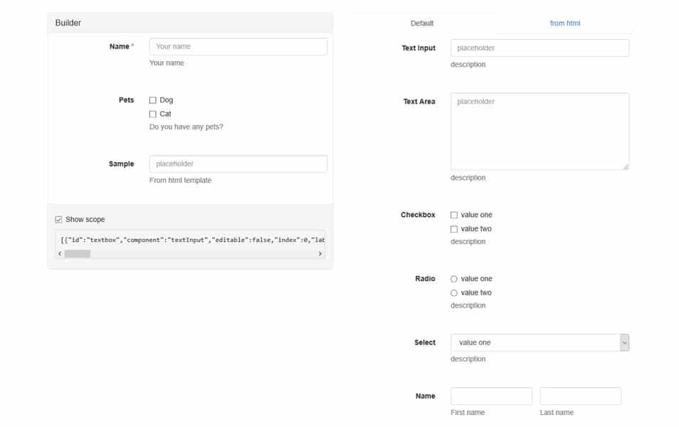679x427 pixels.
Task: Click the scope scrollbar right arrow
Action: tap(320, 255)
